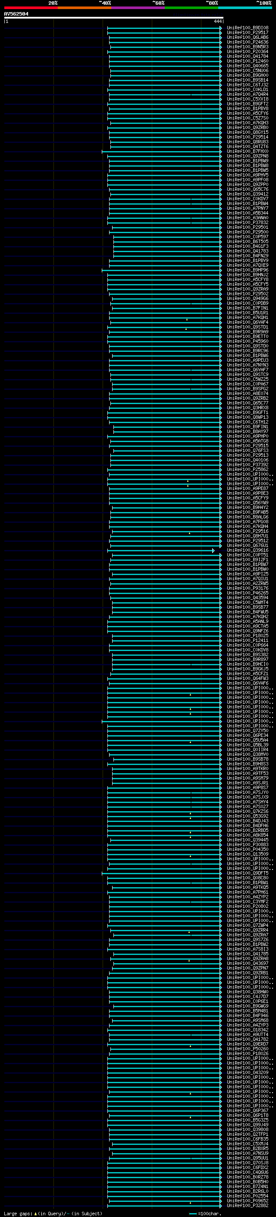
Task: Click the UniRef100_B5U1R1 label
Action: 247,313
